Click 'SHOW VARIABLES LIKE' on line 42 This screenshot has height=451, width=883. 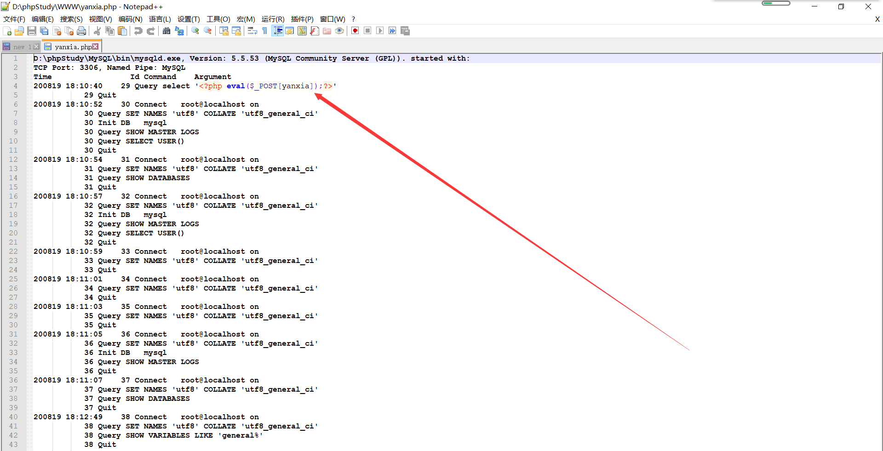(169, 435)
